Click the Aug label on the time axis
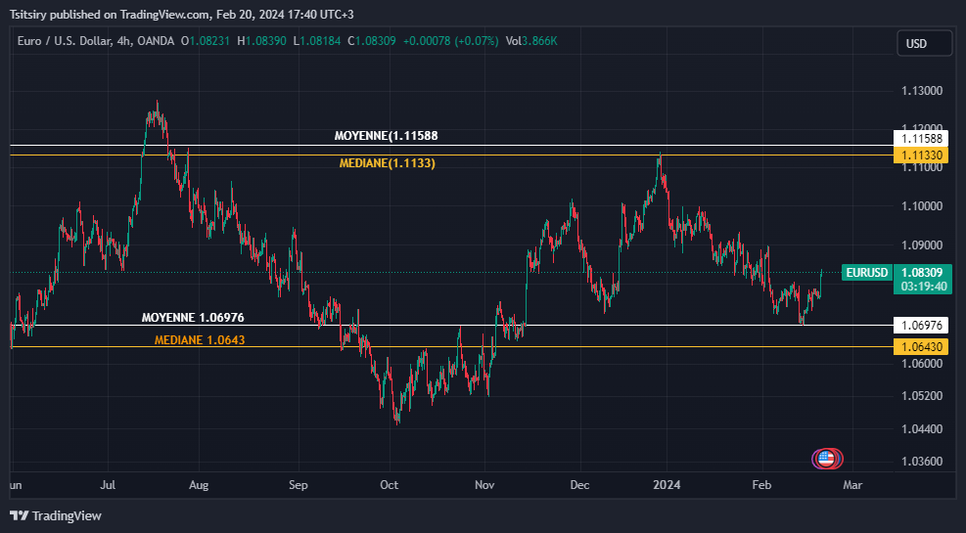 pos(199,485)
